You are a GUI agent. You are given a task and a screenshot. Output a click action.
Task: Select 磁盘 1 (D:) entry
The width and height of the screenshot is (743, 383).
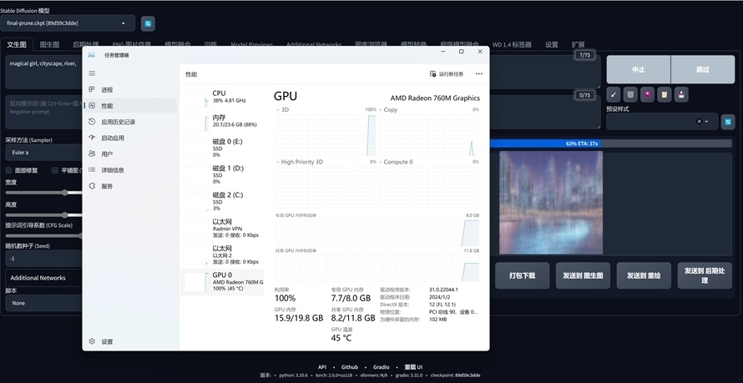point(222,174)
